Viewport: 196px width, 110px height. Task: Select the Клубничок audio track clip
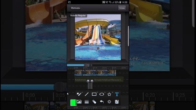81,80
